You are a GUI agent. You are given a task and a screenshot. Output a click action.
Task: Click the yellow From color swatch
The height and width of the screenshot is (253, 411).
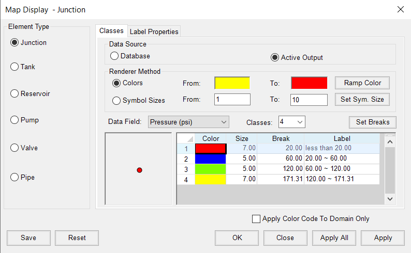point(232,83)
